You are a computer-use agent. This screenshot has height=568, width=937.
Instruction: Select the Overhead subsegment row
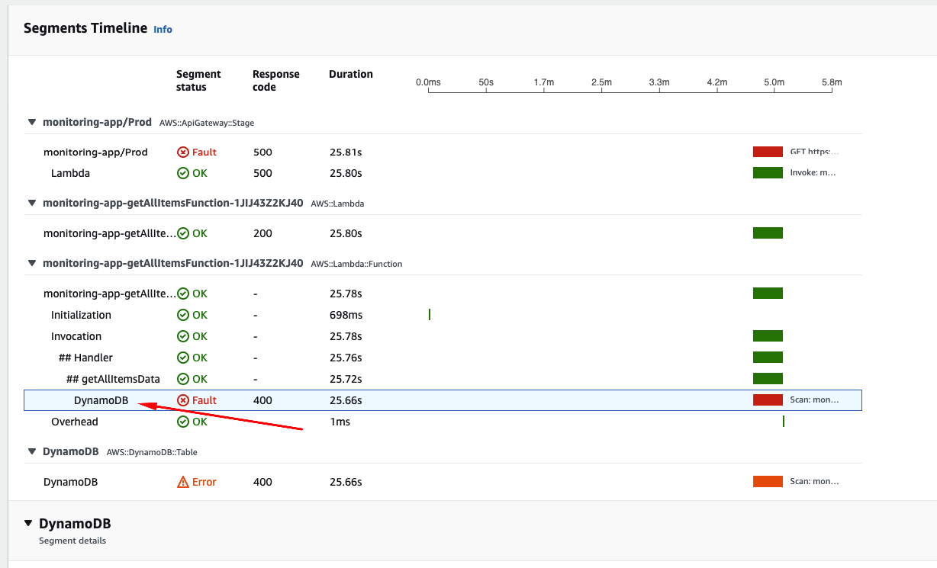tap(443, 422)
